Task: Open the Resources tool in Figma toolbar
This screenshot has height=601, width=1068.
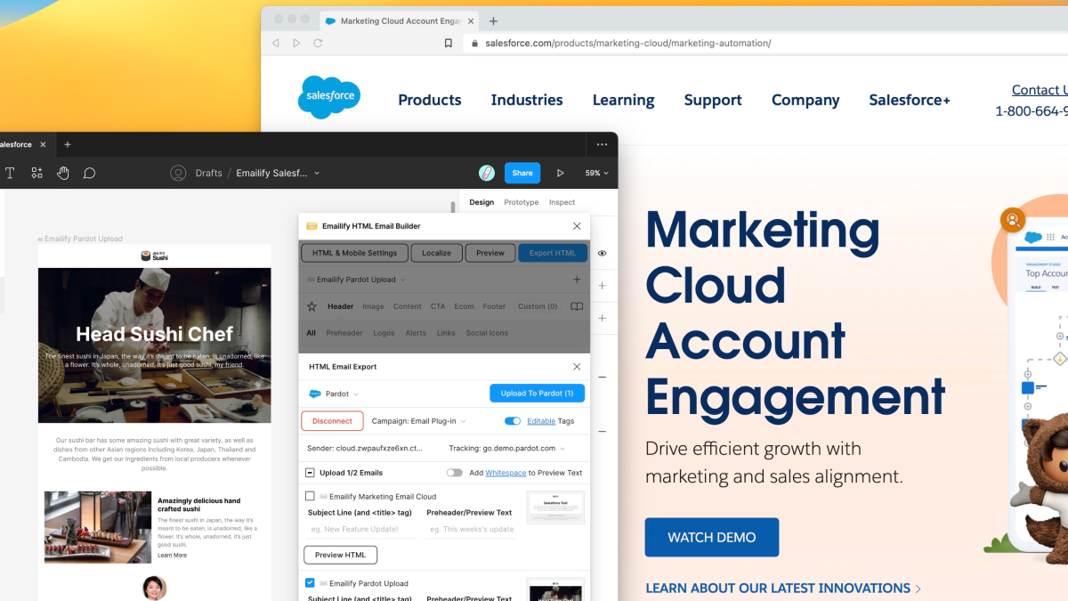Action: click(x=36, y=173)
